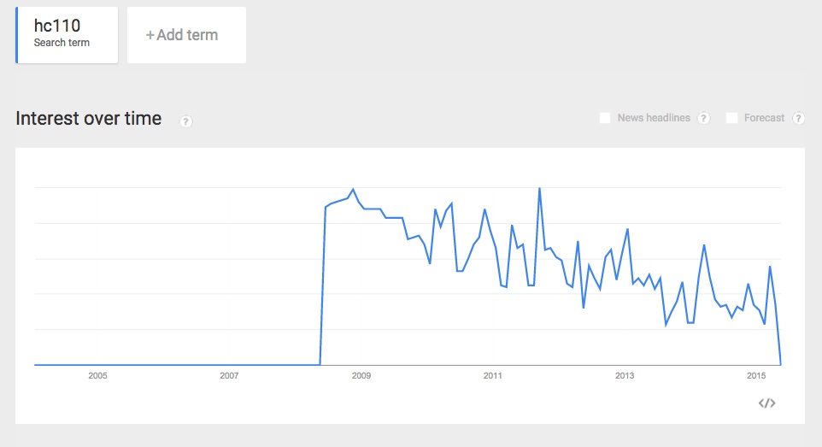
Task: Open the help icon next to News headlines
Action: (704, 118)
